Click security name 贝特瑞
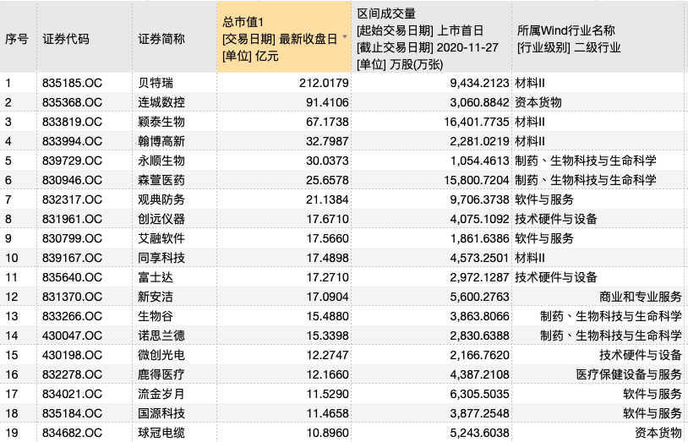 point(156,83)
